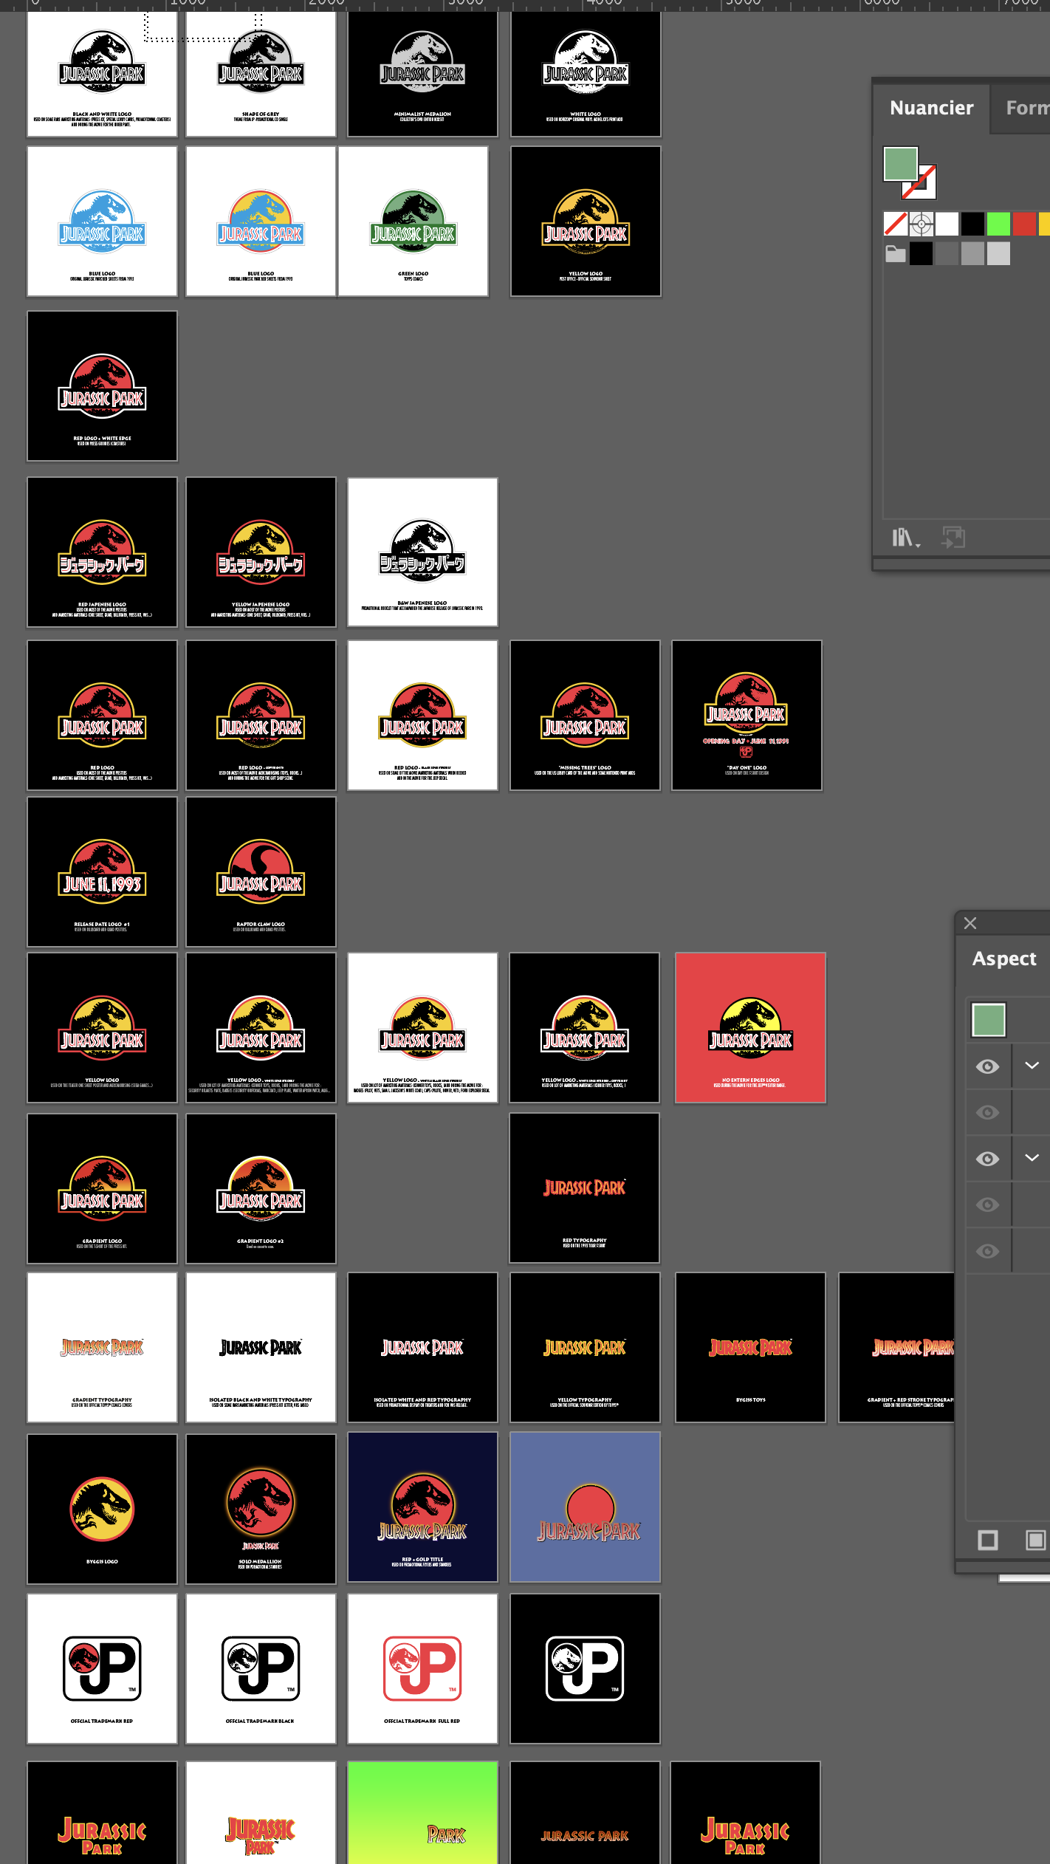This screenshot has width=1050, height=1864.
Task: Select the Official Trademark Red JP artboard
Action: [102, 1668]
